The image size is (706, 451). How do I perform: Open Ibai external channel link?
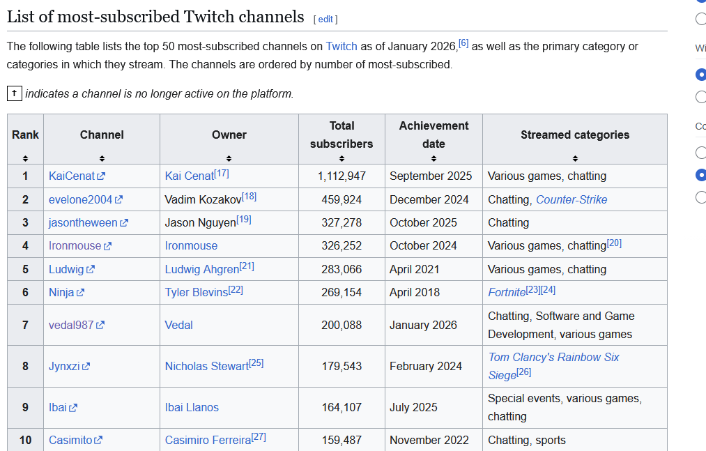(63, 407)
